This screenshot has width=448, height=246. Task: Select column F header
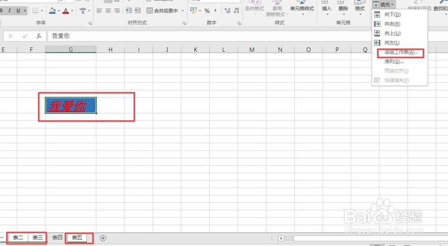point(31,49)
